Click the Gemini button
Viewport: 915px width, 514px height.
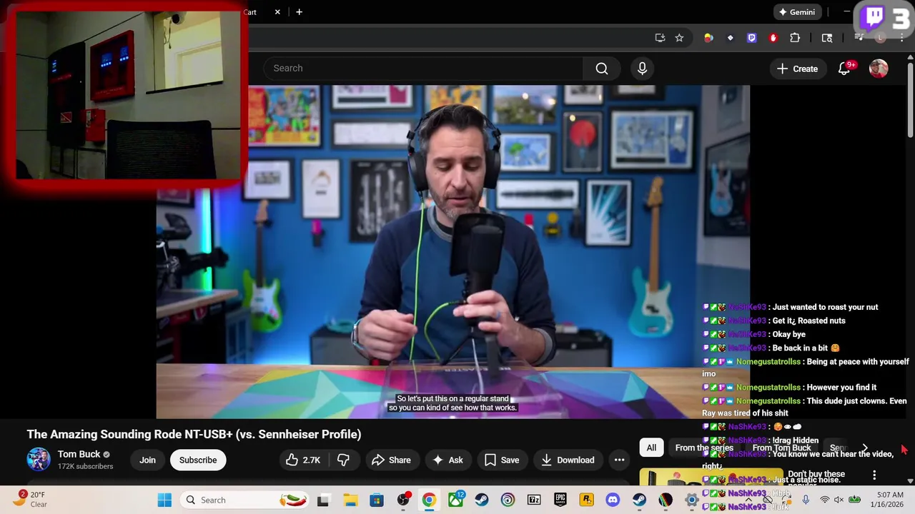(x=797, y=12)
